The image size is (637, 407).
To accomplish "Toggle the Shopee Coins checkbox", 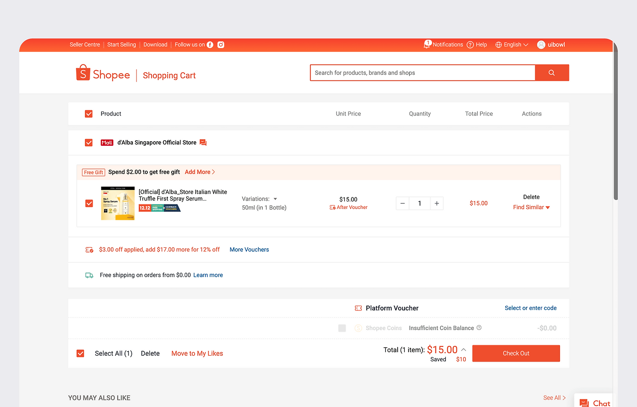I will [x=342, y=328].
